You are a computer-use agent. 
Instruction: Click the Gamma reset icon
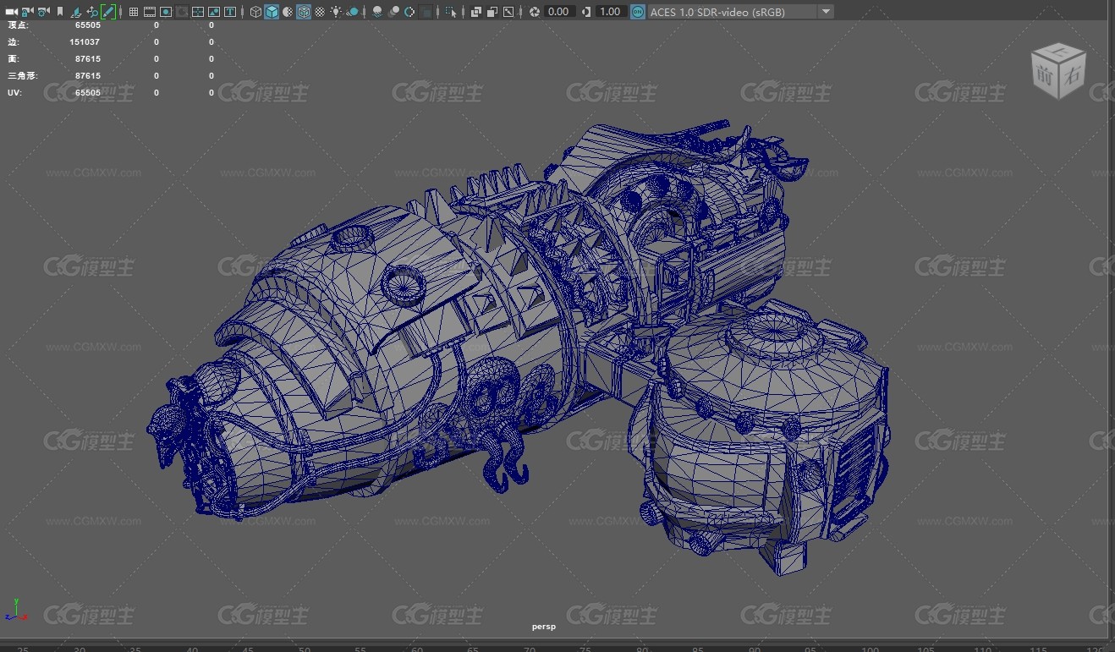click(x=586, y=12)
